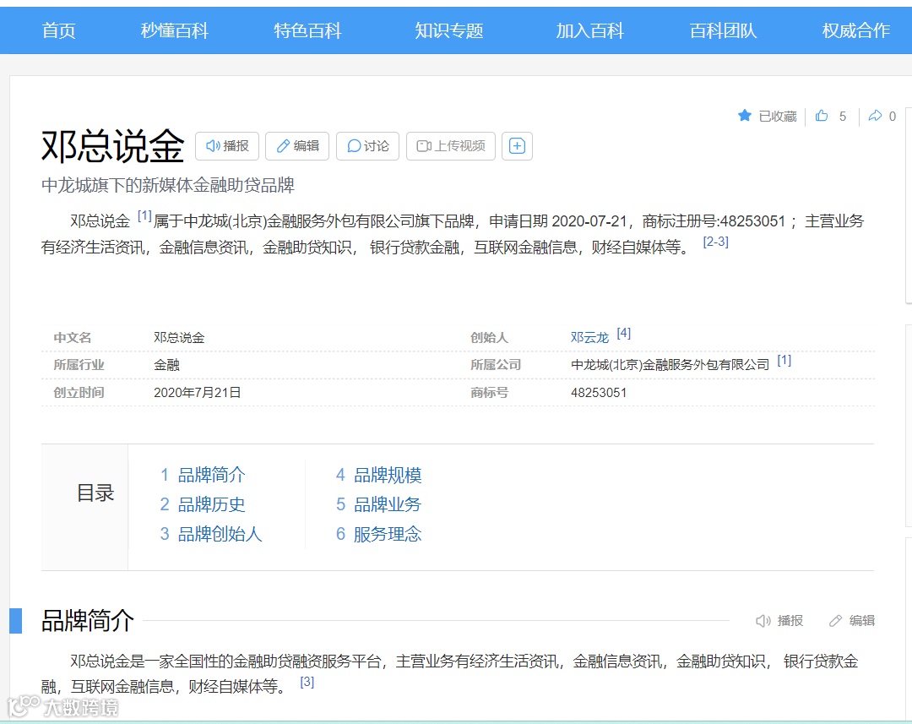Click the 播报 speaker button near title
Image resolution: width=912 pixels, height=724 pixels.
pyautogui.click(x=227, y=146)
